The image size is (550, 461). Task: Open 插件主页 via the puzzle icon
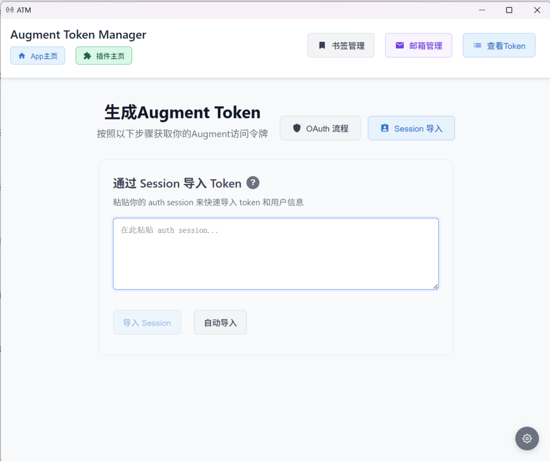point(88,56)
